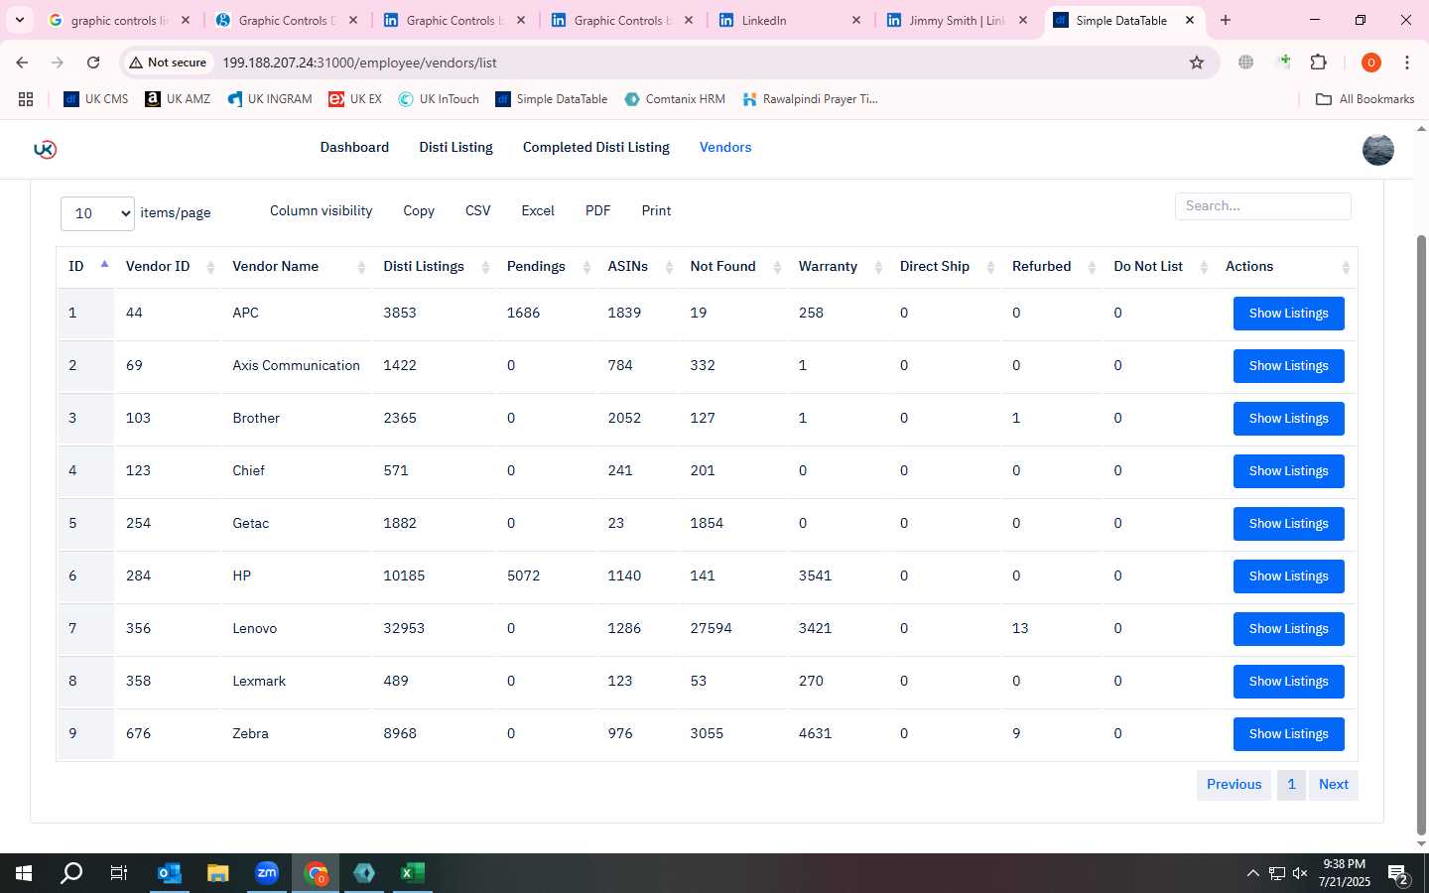Click the vendors table Search field
The width and height of the screenshot is (1429, 893).
pos(1262,206)
